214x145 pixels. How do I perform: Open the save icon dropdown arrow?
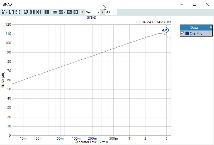pyautogui.click(x=7, y=12)
